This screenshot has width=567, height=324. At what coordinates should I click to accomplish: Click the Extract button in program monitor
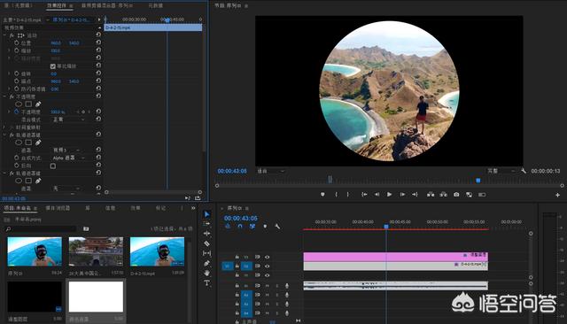[443, 195]
